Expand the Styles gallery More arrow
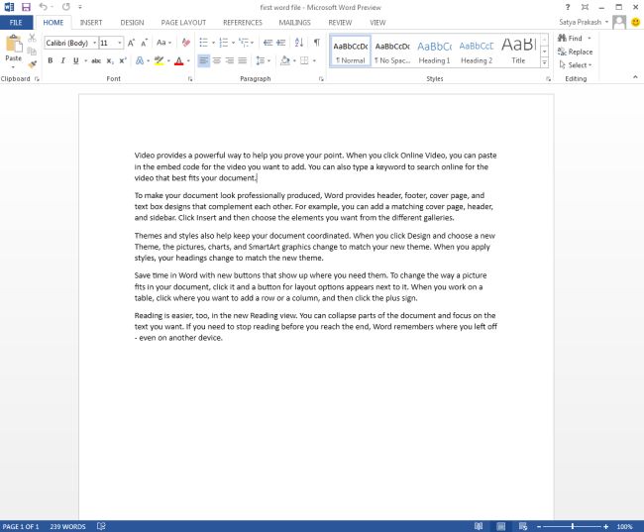Screen dimensions: 644x532 pos(544,62)
